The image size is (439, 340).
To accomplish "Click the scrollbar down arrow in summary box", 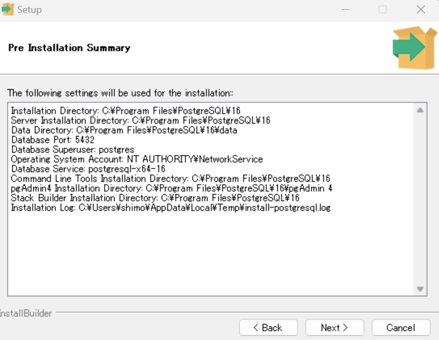I will coord(420,289).
